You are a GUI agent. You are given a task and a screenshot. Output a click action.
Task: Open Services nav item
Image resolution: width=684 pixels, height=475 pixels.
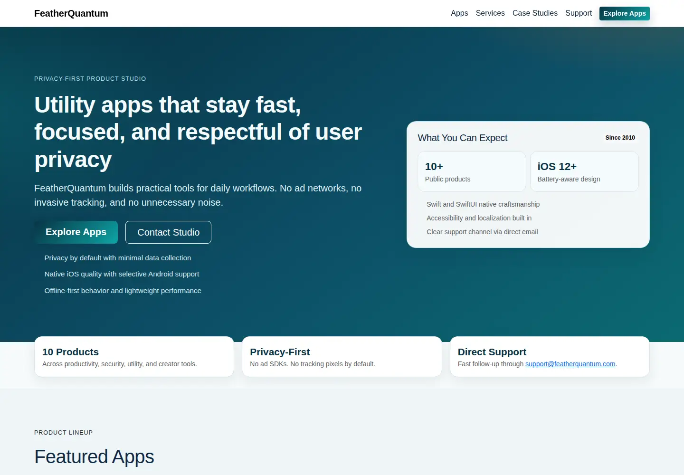pyautogui.click(x=490, y=13)
